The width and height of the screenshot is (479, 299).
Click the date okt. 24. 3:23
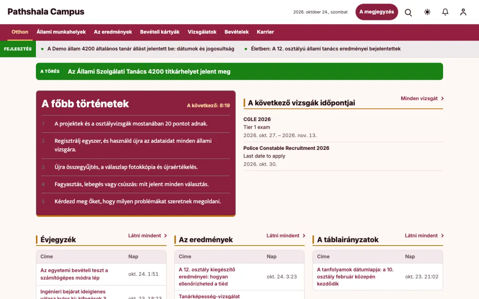[282, 277]
